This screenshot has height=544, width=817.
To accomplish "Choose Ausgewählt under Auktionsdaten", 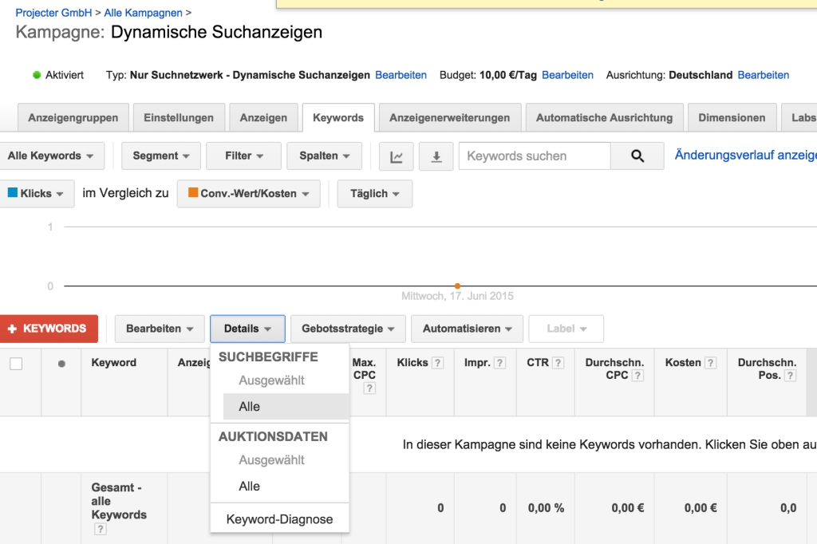I will tap(271, 460).
